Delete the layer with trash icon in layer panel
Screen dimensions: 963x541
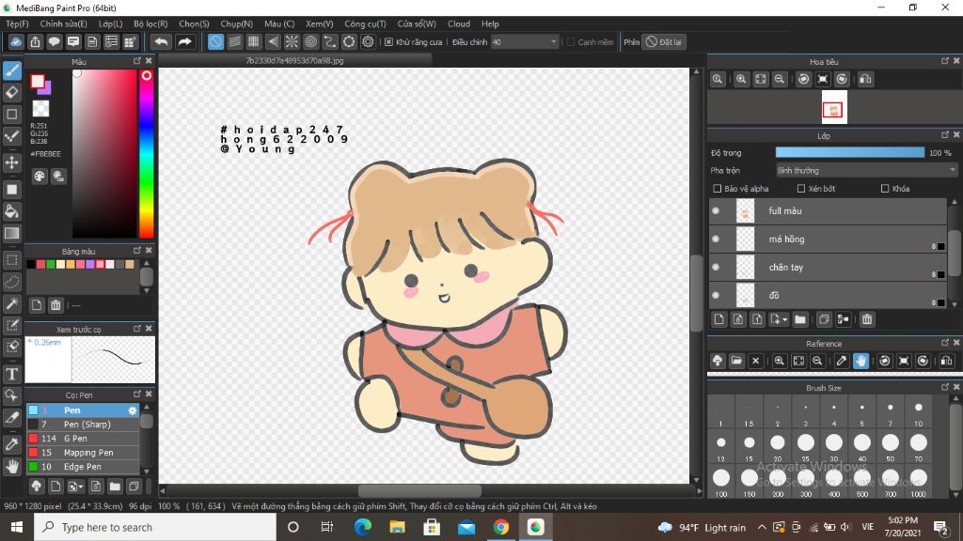tap(866, 319)
